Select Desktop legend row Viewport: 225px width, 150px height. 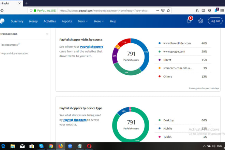point(183,120)
